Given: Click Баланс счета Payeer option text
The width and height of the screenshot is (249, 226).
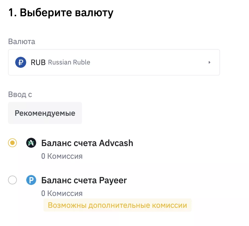Looking at the screenshot, I should point(84,180).
